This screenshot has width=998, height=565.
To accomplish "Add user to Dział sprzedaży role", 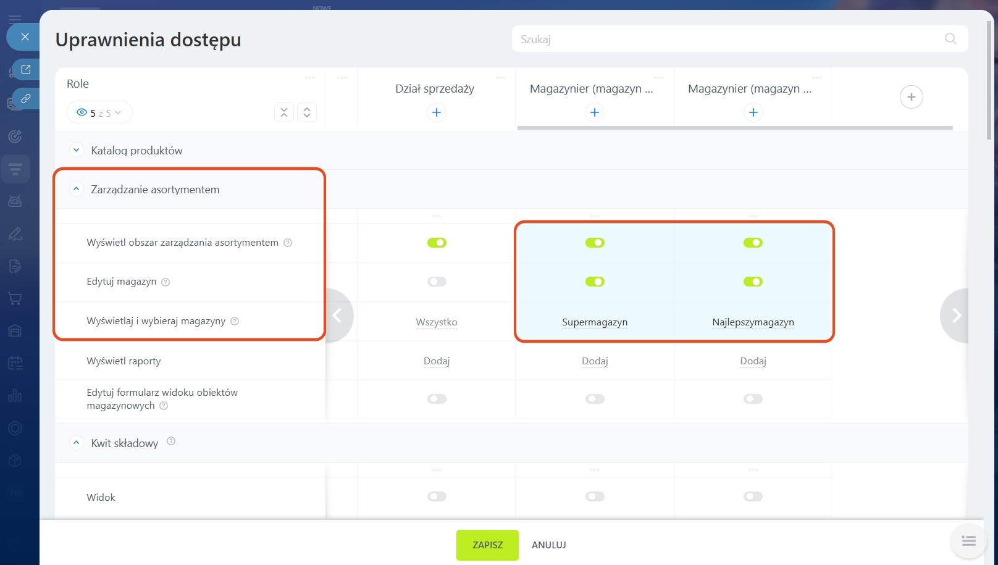I will (436, 112).
